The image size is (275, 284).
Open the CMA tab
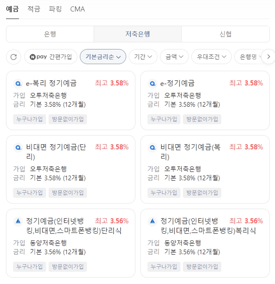77,9
